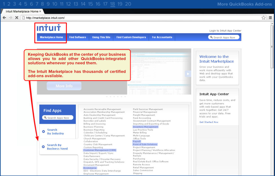Jump to slide 1 in the top bar
This screenshot has width=275, height=176.
click(x=4, y=4)
